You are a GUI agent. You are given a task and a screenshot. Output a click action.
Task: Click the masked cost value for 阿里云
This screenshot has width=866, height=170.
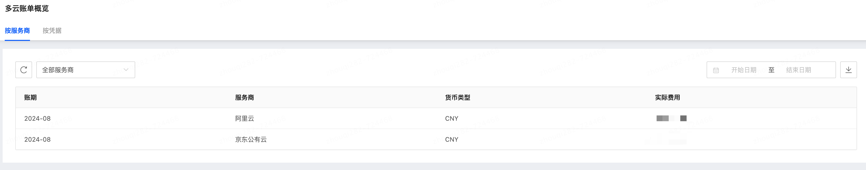click(671, 118)
